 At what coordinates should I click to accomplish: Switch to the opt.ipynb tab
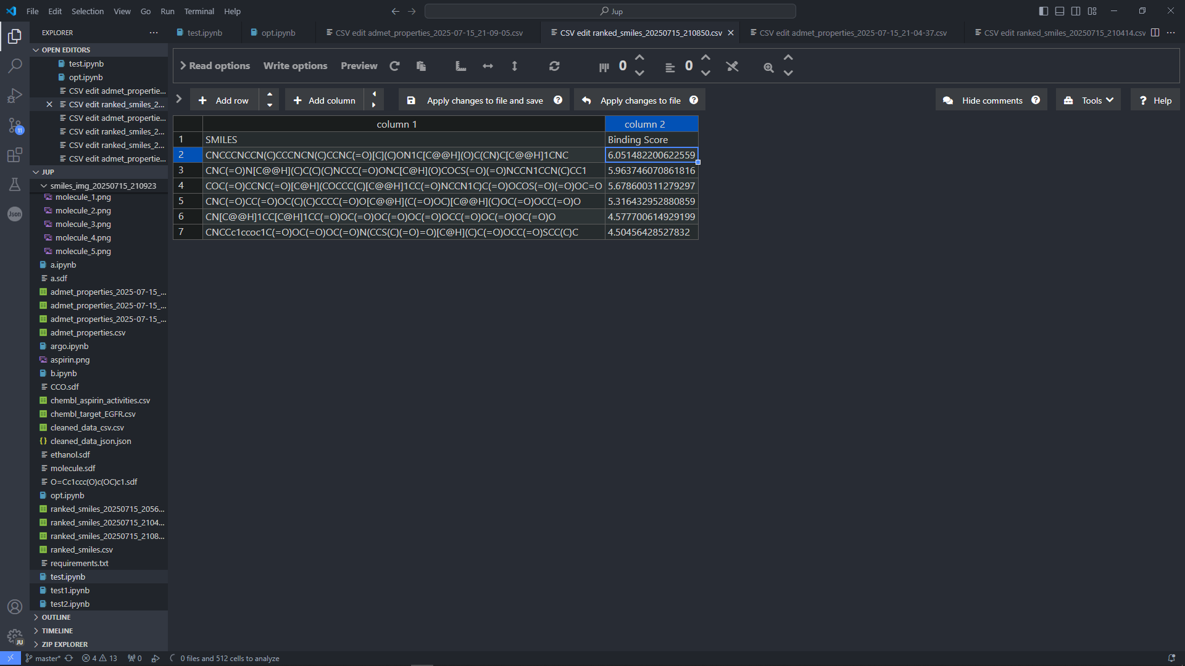coord(278,33)
